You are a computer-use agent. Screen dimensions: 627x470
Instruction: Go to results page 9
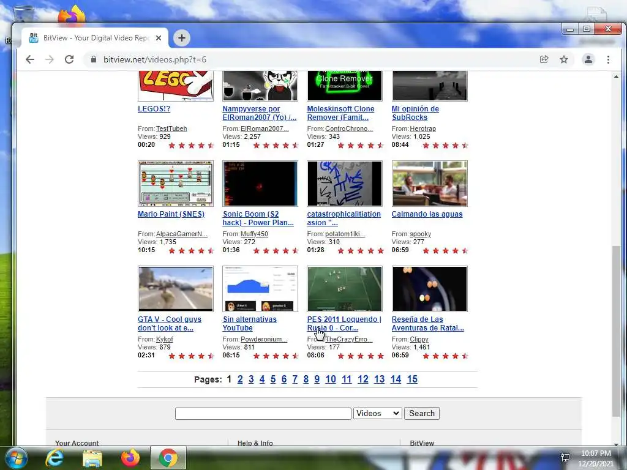click(317, 379)
